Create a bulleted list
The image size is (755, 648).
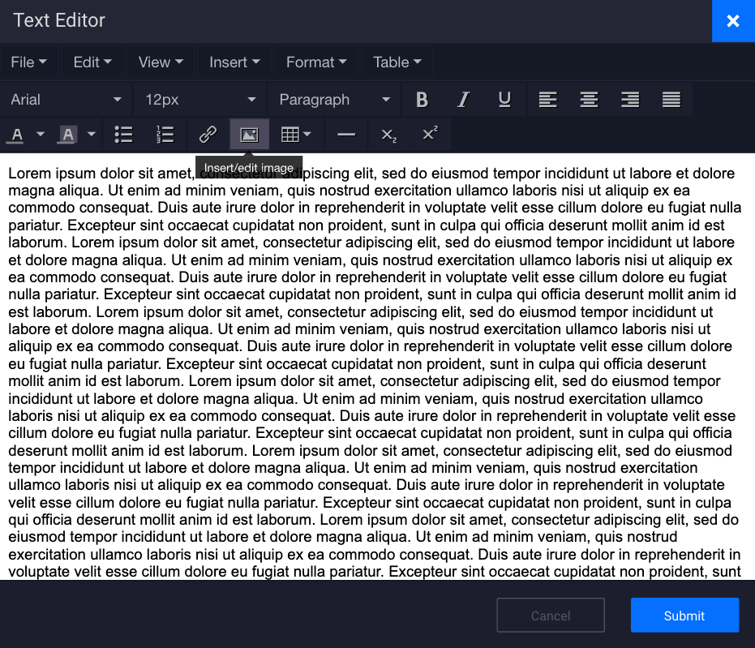(x=123, y=134)
